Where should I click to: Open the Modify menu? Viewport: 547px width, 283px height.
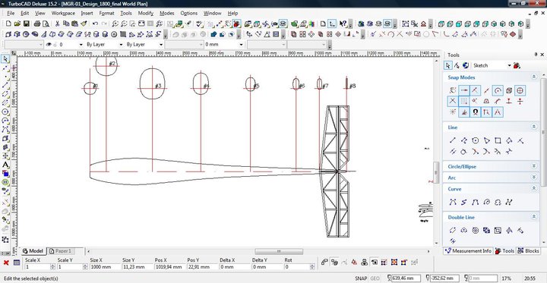(x=145, y=13)
